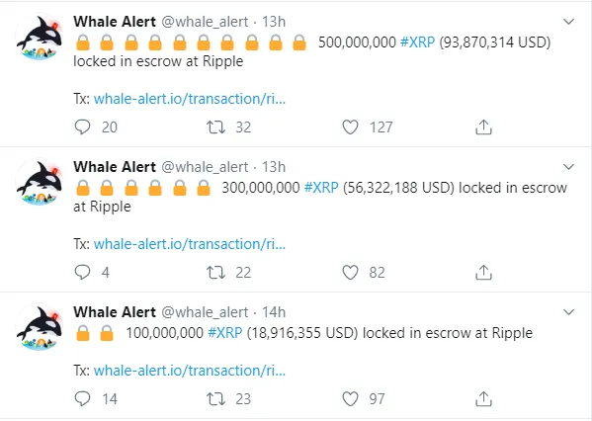Reply to the 300,000,000 XRP tweet
This screenshot has width=592, height=421.
point(82,272)
